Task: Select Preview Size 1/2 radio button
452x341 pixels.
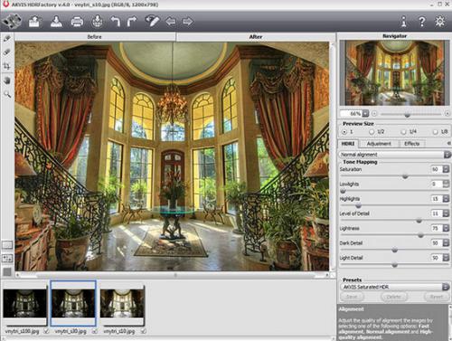Action: coord(372,132)
